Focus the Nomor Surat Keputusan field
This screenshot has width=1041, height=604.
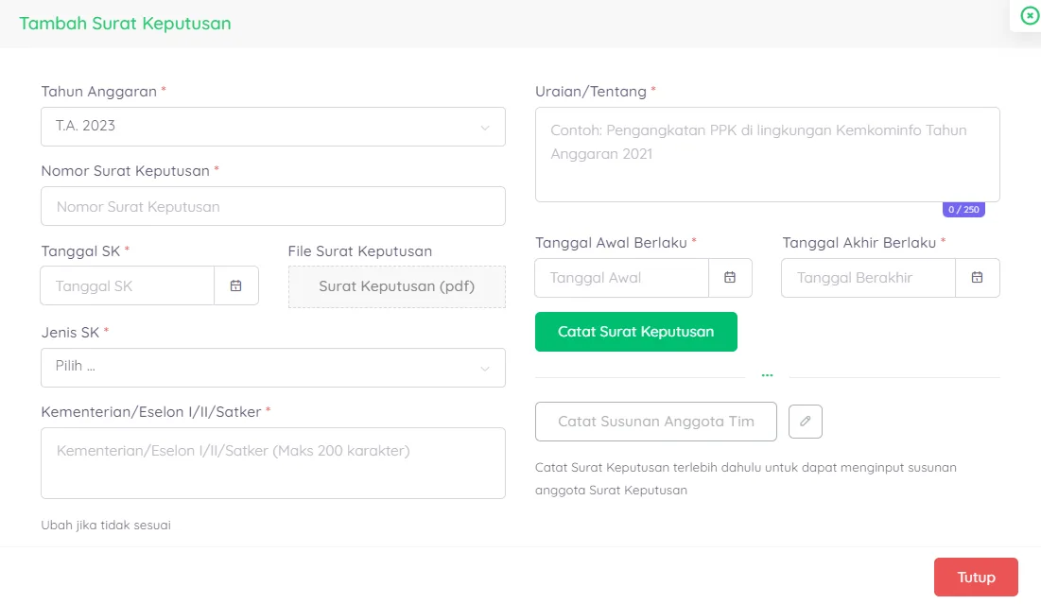[272, 206]
